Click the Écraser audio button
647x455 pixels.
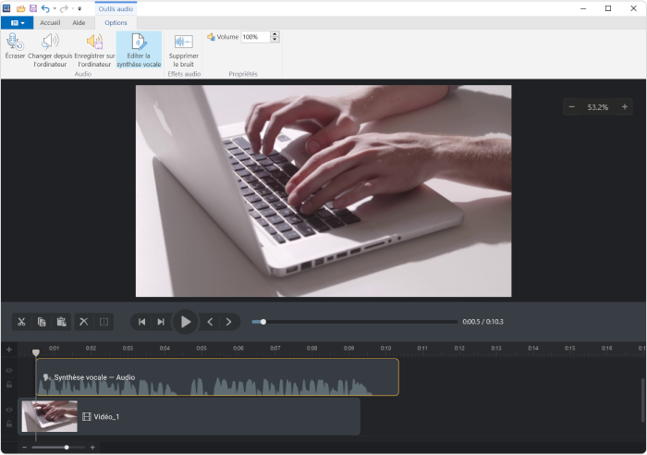[15, 46]
